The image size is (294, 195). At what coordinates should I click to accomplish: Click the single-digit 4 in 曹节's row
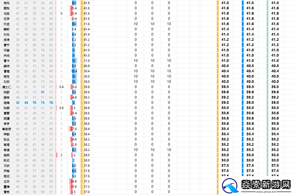[26, 45]
